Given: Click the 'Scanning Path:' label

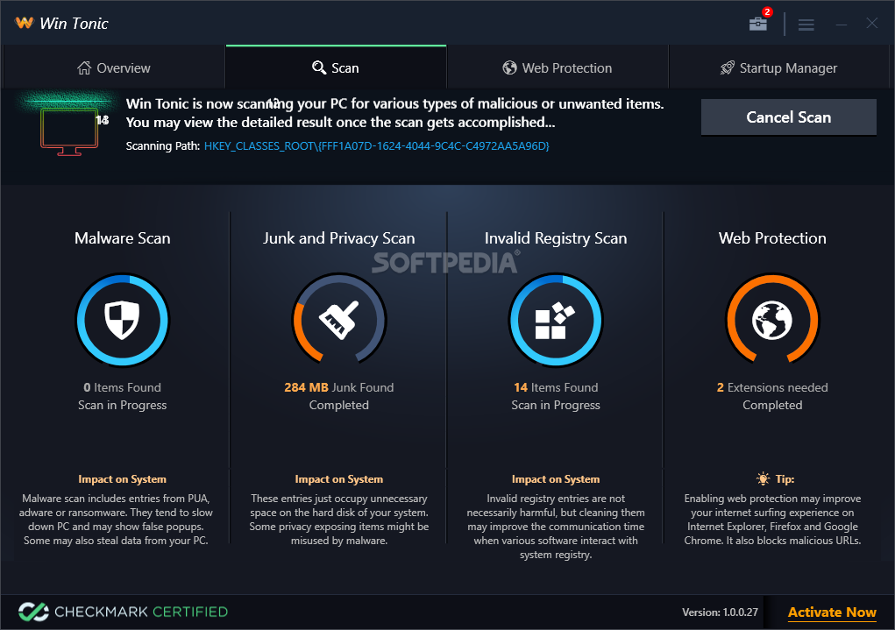Looking at the screenshot, I should click(163, 146).
